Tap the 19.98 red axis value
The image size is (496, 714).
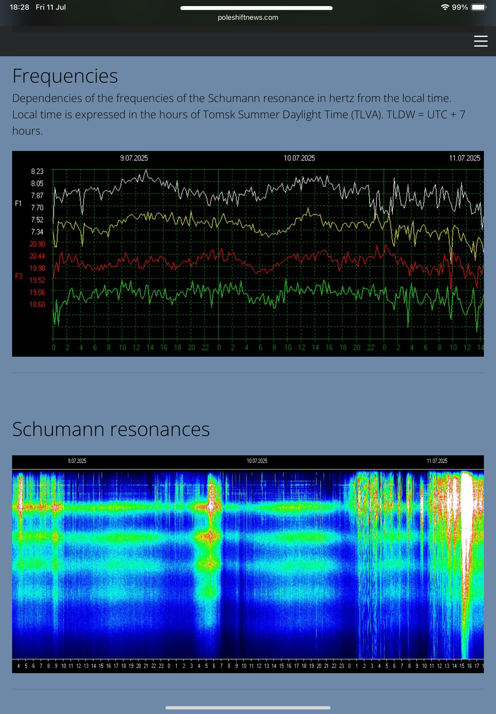[37, 268]
